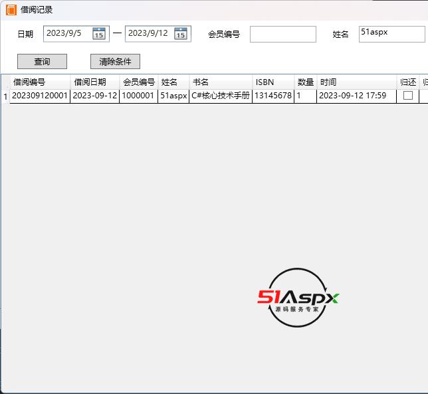Screen dimensions: 428x394
Task: Click the 书名 column header
Action: [x=221, y=82]
